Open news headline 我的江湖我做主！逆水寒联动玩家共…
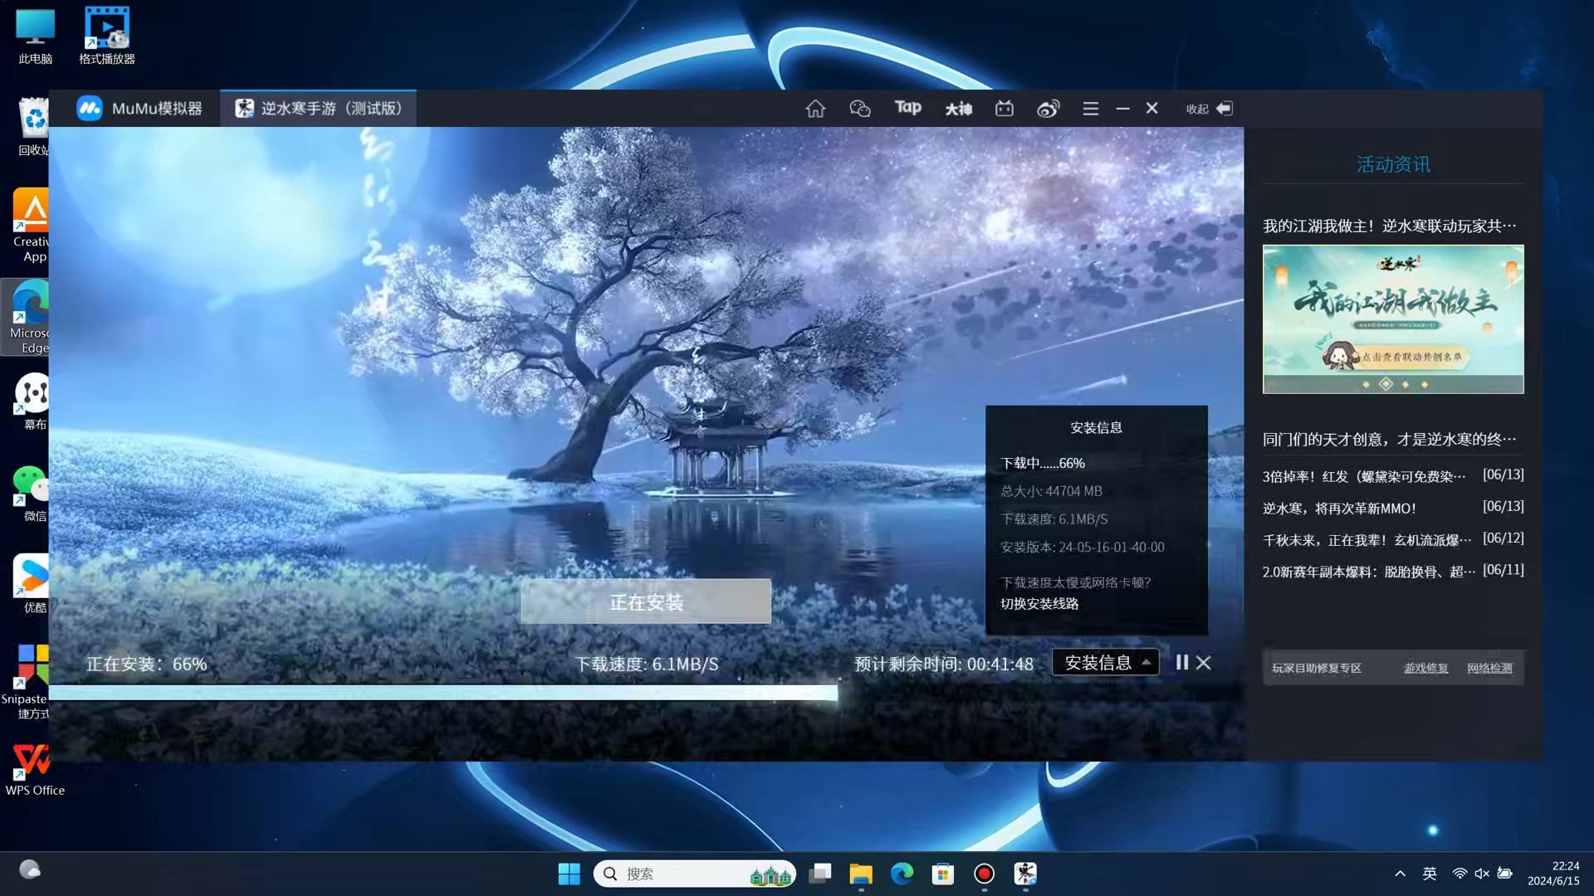Image resolution: width=1594 pixels, height=896 pixels. click(x=1389, y=226)
